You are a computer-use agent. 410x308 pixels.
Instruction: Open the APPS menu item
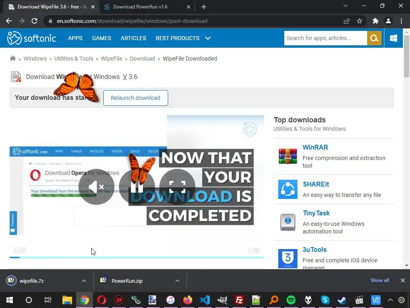pos(75,38)
